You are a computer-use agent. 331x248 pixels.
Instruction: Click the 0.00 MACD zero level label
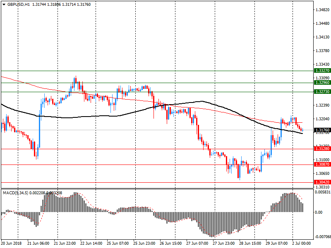click(x=319, y=212)
